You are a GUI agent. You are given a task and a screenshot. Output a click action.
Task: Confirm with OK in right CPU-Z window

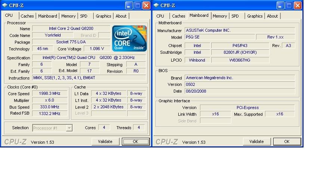tap(287, 141)
